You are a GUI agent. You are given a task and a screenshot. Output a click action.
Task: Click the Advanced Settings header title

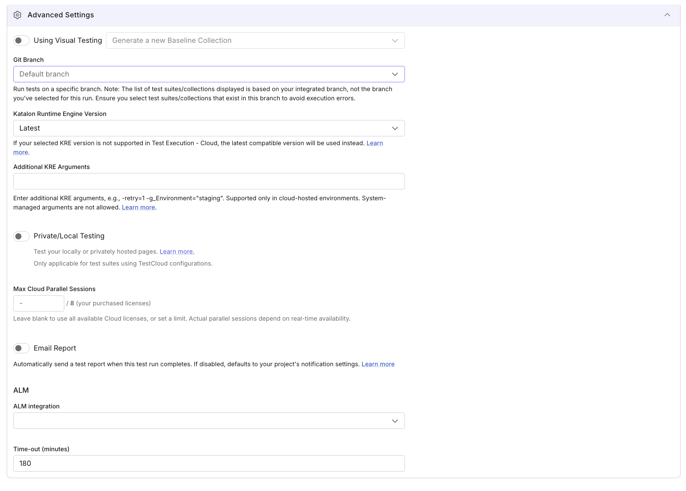click(61, 15)
